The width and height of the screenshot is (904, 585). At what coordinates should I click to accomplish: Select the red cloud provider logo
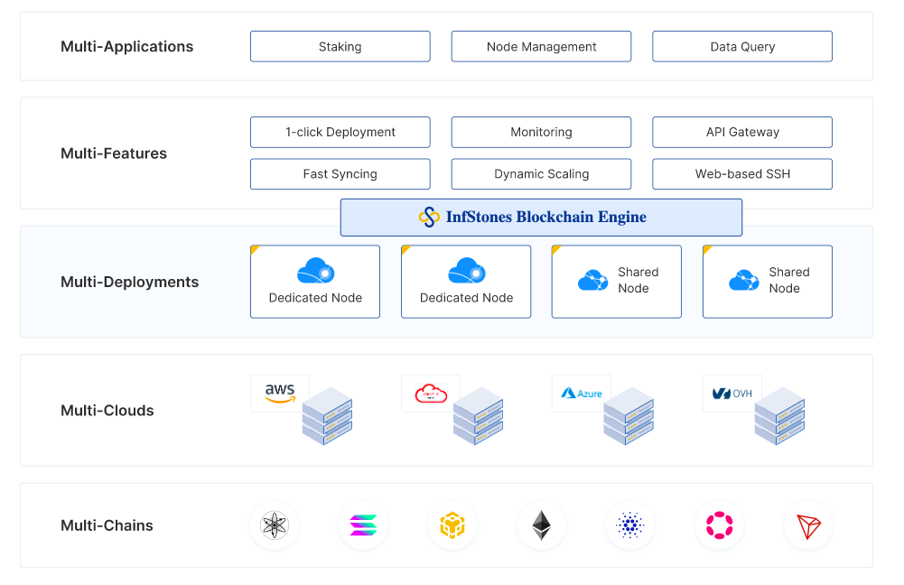431,393
